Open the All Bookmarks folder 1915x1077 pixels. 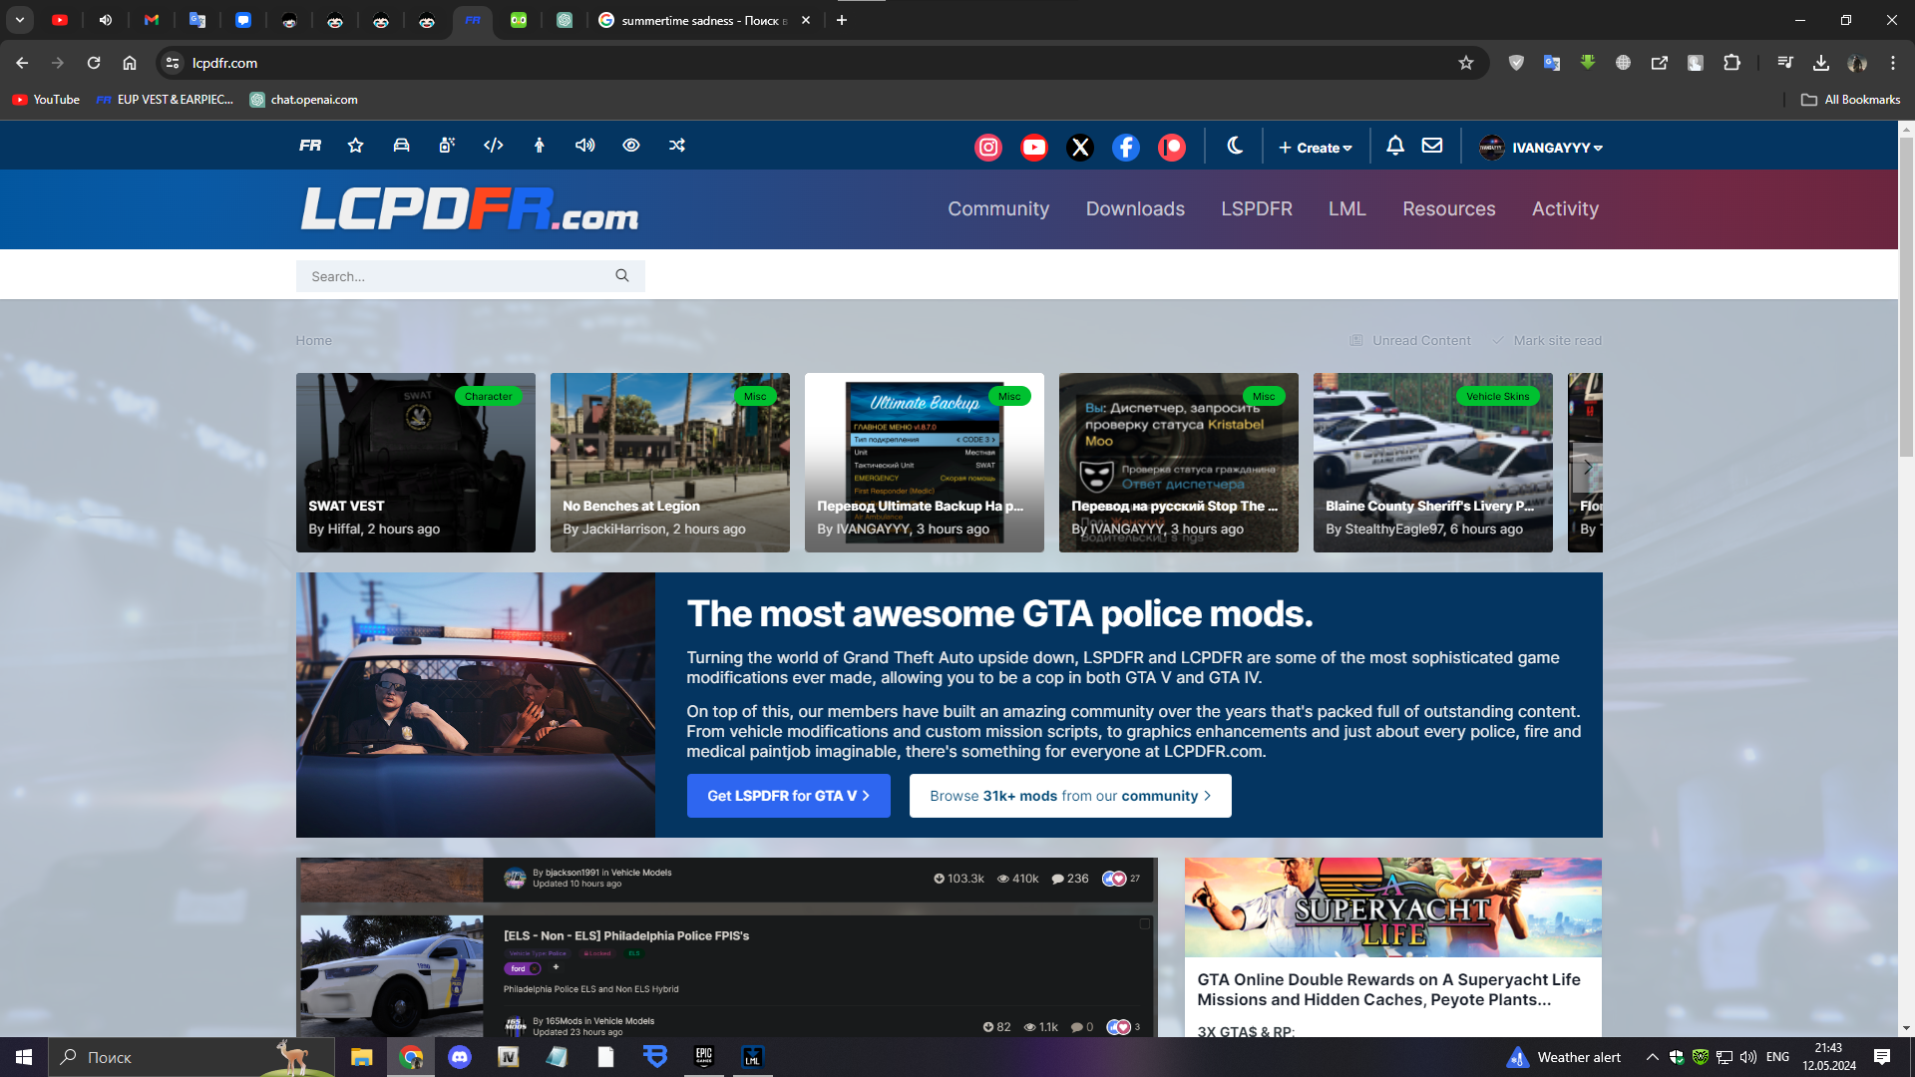tap(1851, 100)
